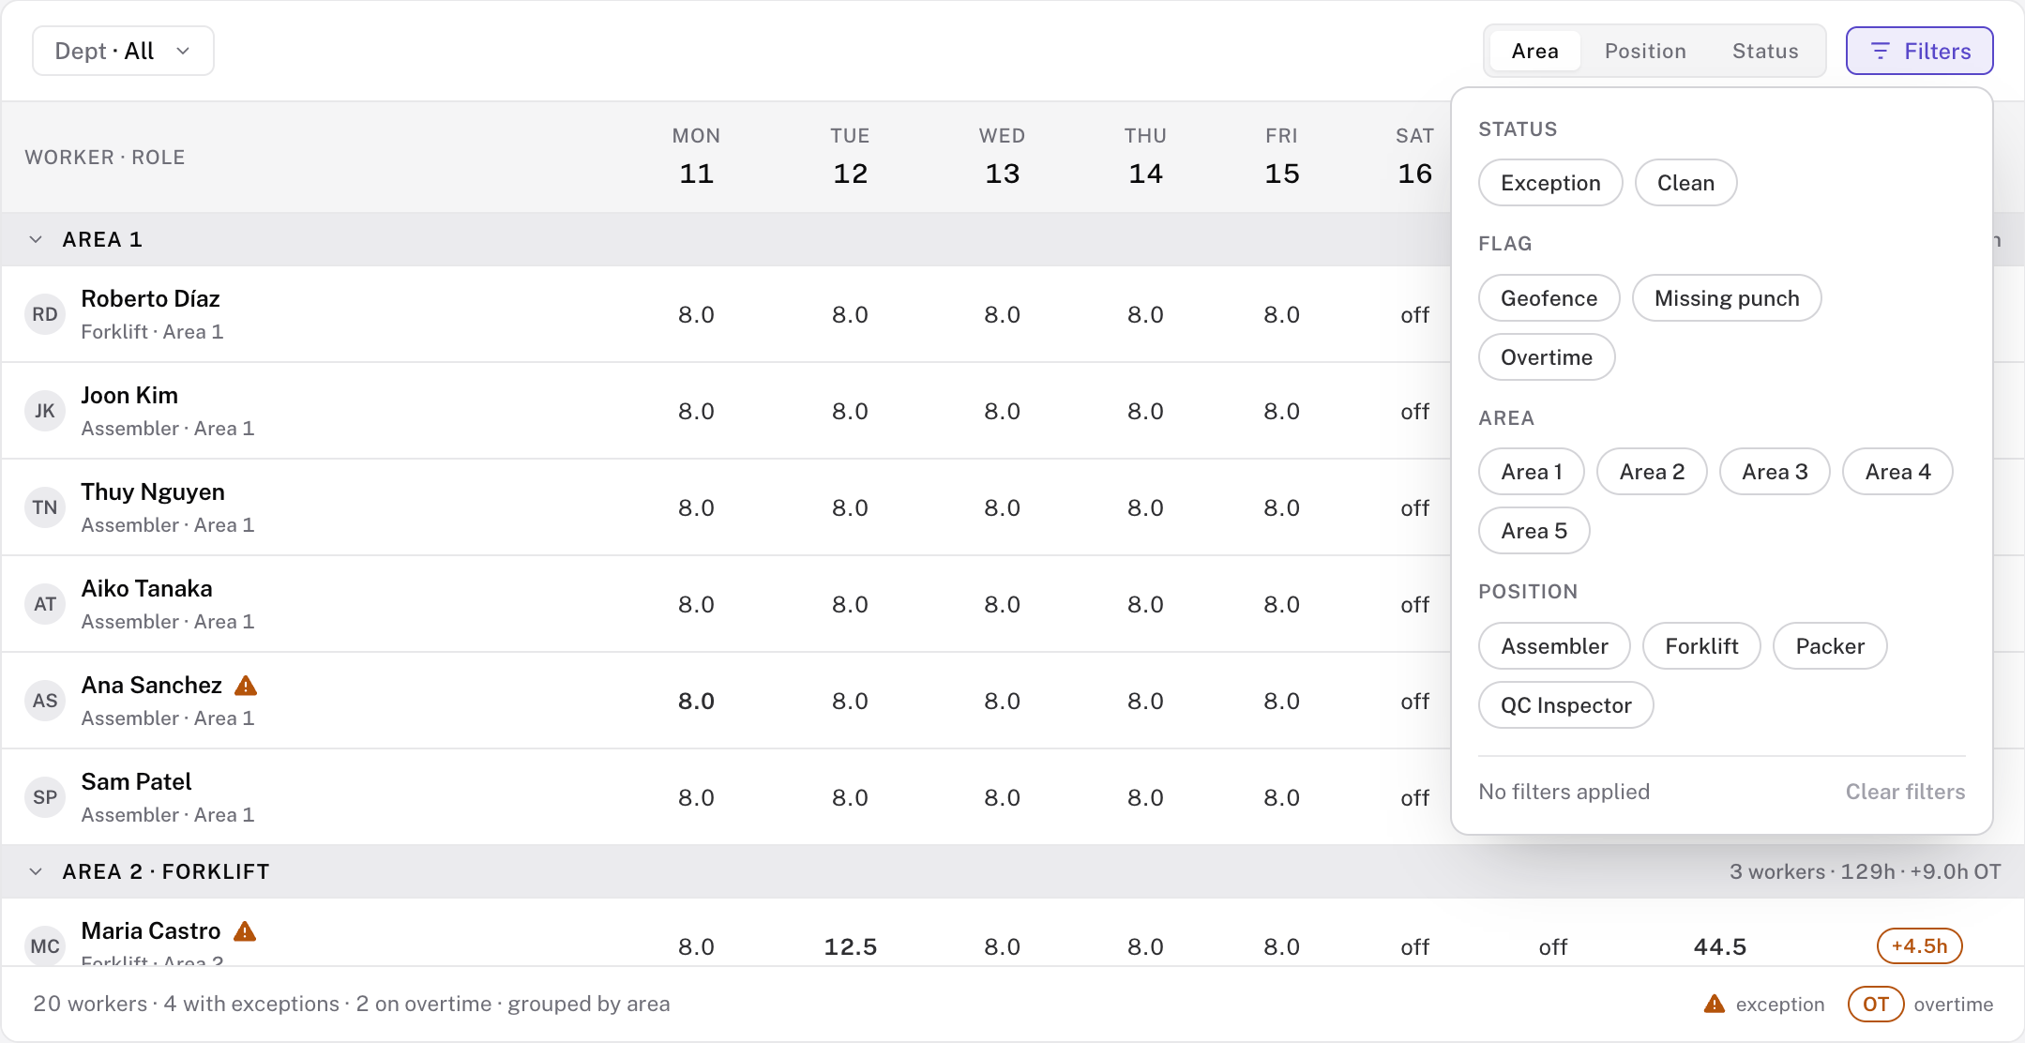Select the Thu 14 column header
Screen dimensions: 2025x1043
coord(1145,156)
